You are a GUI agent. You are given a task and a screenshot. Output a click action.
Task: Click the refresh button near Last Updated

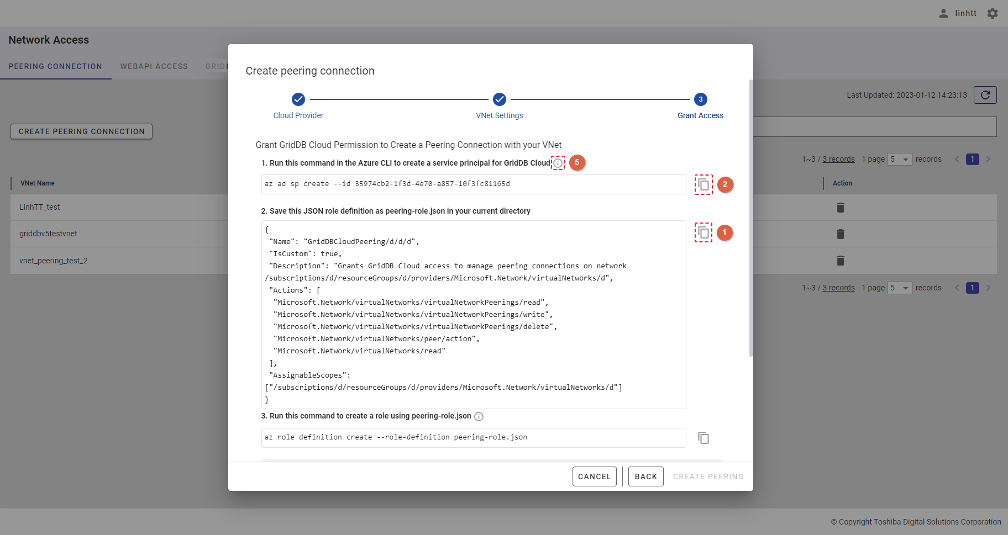tap(985, 95)
